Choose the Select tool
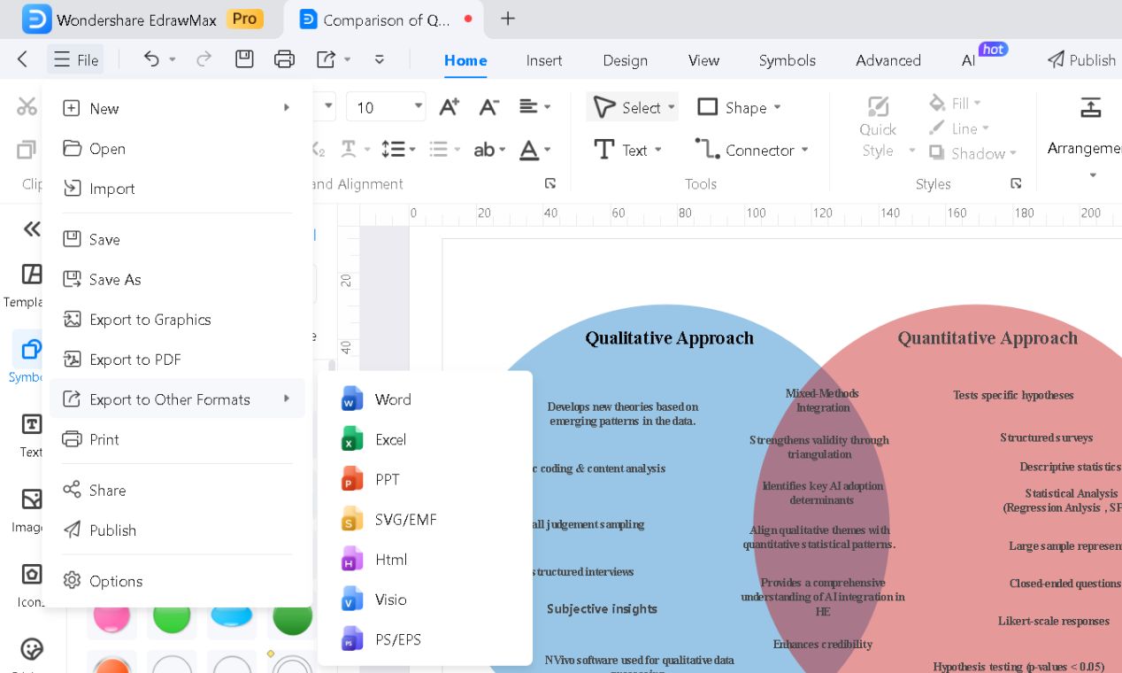The image size is (1122, 673). coord(633,107)
